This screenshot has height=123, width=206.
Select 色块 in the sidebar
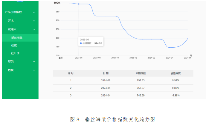coord(11,70)
